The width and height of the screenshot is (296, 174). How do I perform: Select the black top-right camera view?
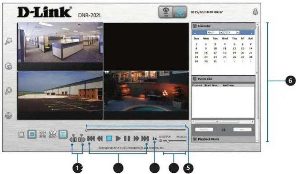click(146, 46)
